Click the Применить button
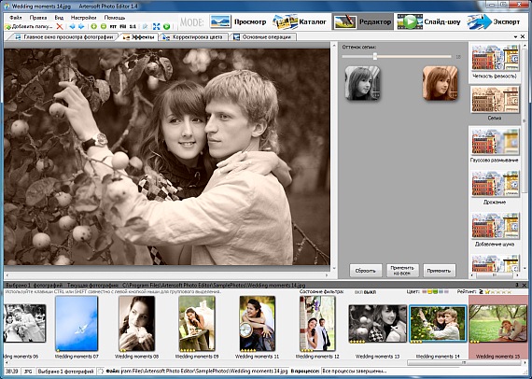Viewport: 532px width, 379px height. pyautogui.click(x=439, y=271)
